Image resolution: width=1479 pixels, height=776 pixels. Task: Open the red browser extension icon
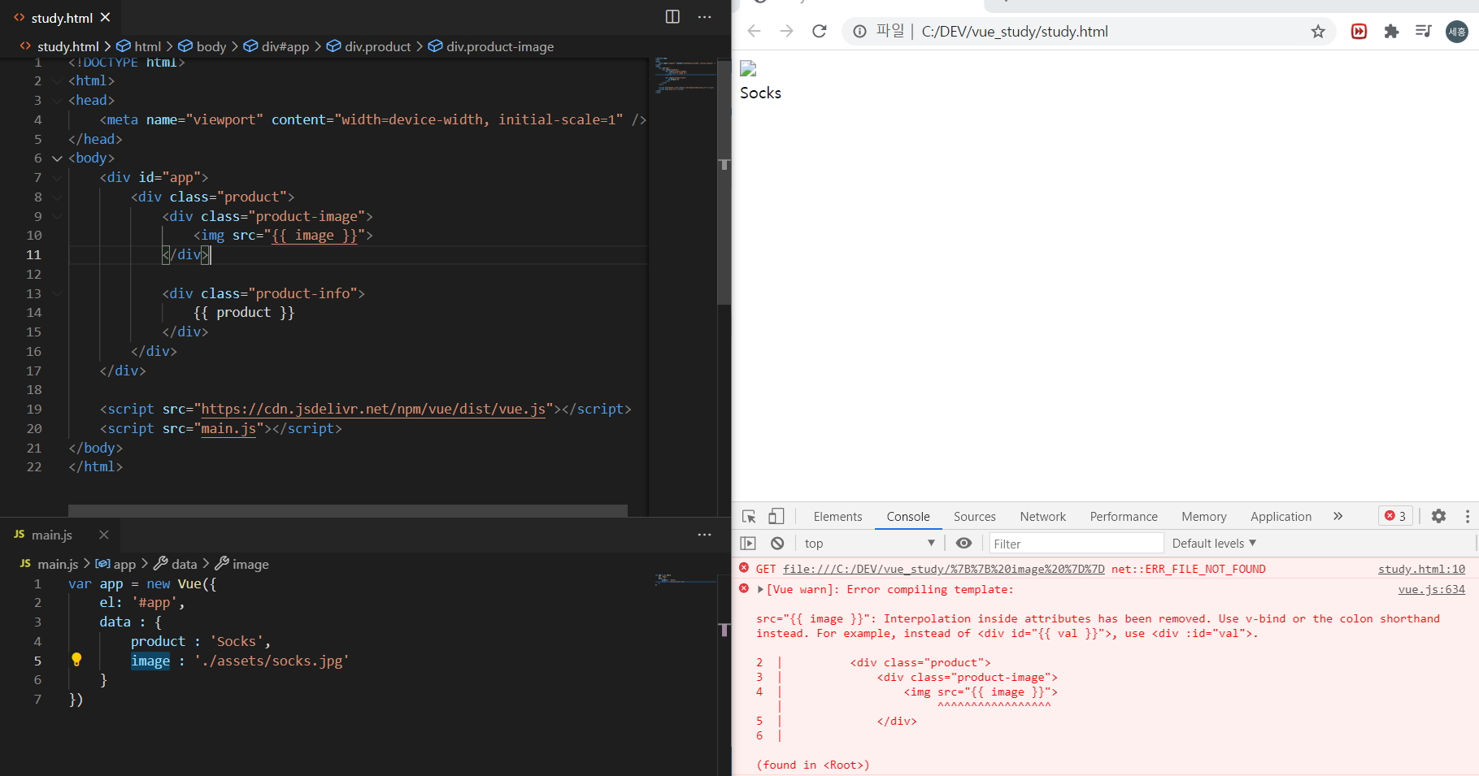tap(1359, 32)
